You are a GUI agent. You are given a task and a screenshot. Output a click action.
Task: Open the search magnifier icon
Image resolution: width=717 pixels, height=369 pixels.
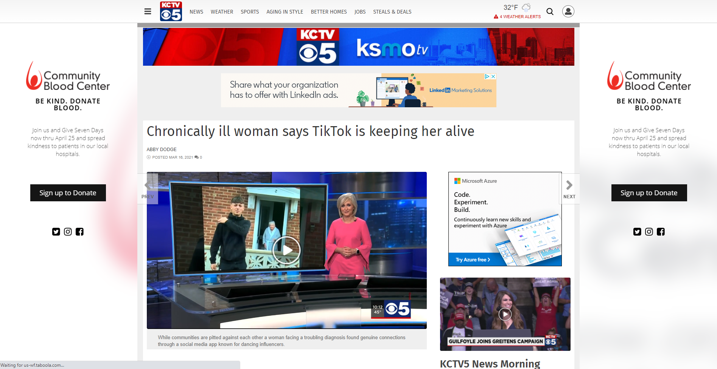pyautogui.click(x=550, y=11)
